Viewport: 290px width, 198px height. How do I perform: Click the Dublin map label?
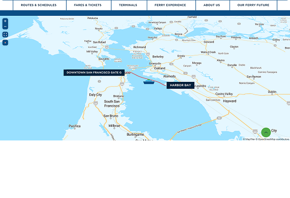point(272,92)
